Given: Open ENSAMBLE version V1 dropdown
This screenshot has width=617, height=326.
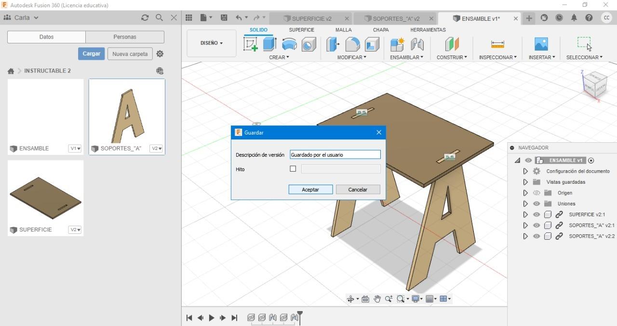Looking at the screenshot, I should [x=75, y=149].
